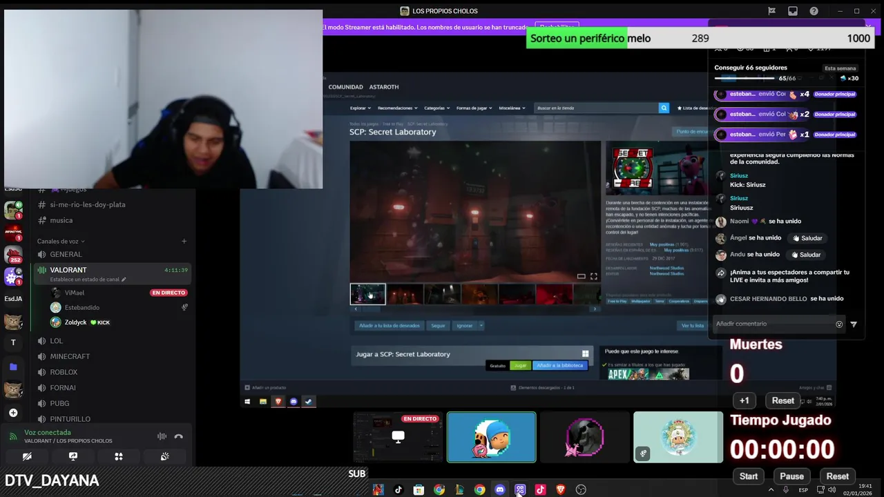
Task: Click Start on the Tiempo Jugado timer
Action: click(749, 476)
